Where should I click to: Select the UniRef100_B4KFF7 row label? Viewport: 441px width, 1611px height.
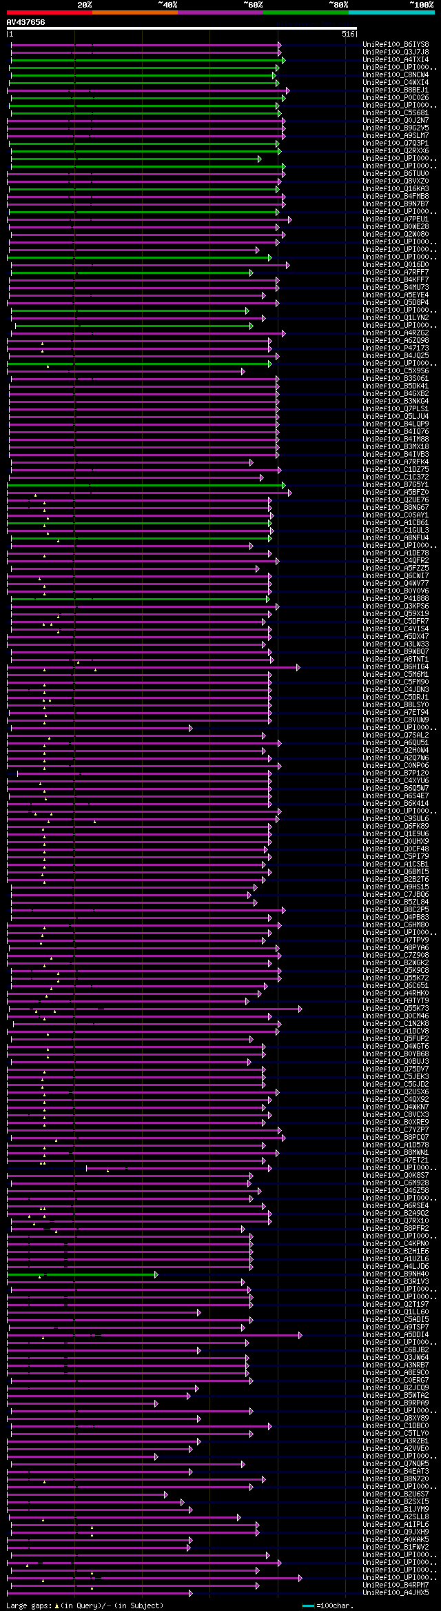[396, 279]
